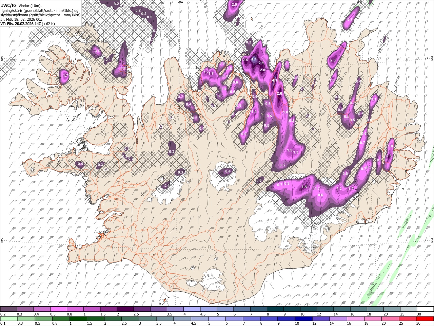Click the 4.5 label in the upper legend row
The height and width of the screenshot is (326, 434).
(x=203, y=314)
